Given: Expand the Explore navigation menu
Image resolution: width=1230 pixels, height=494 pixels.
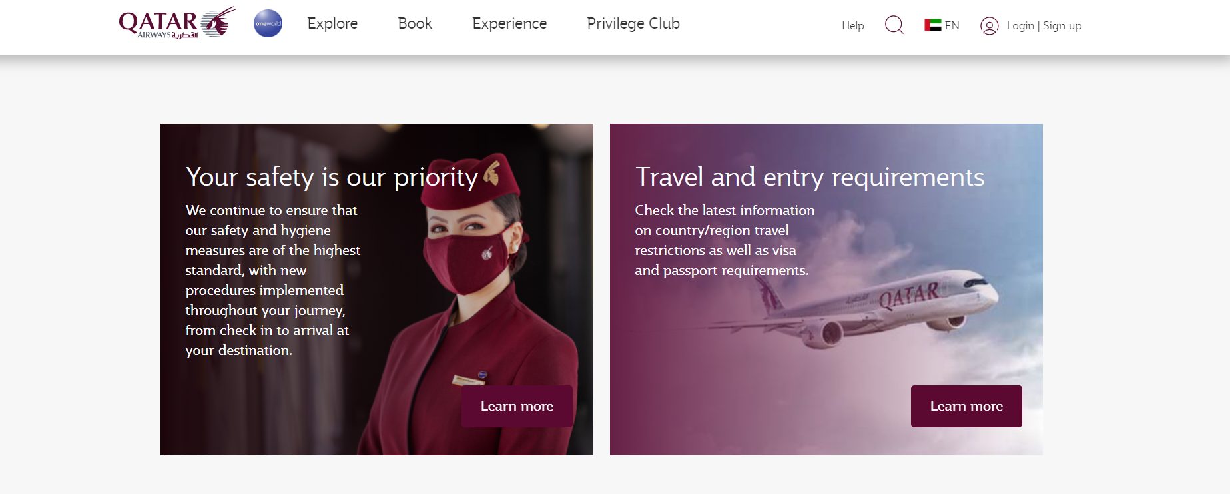Looking at the screenshot, I should click(332, 23).
